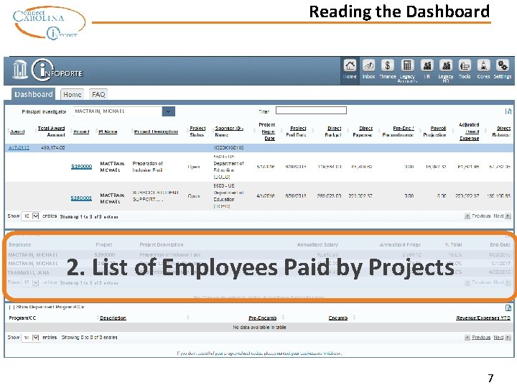
Task: Sort by PI Name column
Action: tap(108, 131)
